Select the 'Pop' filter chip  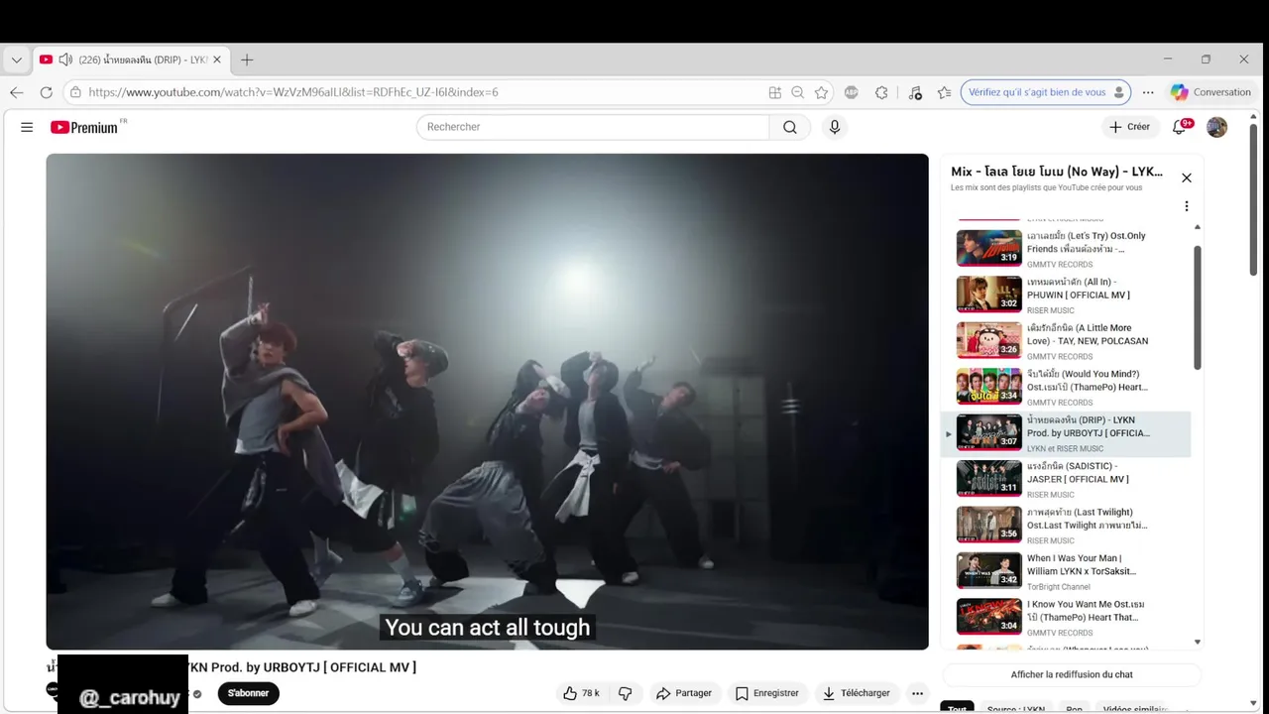1075,709
